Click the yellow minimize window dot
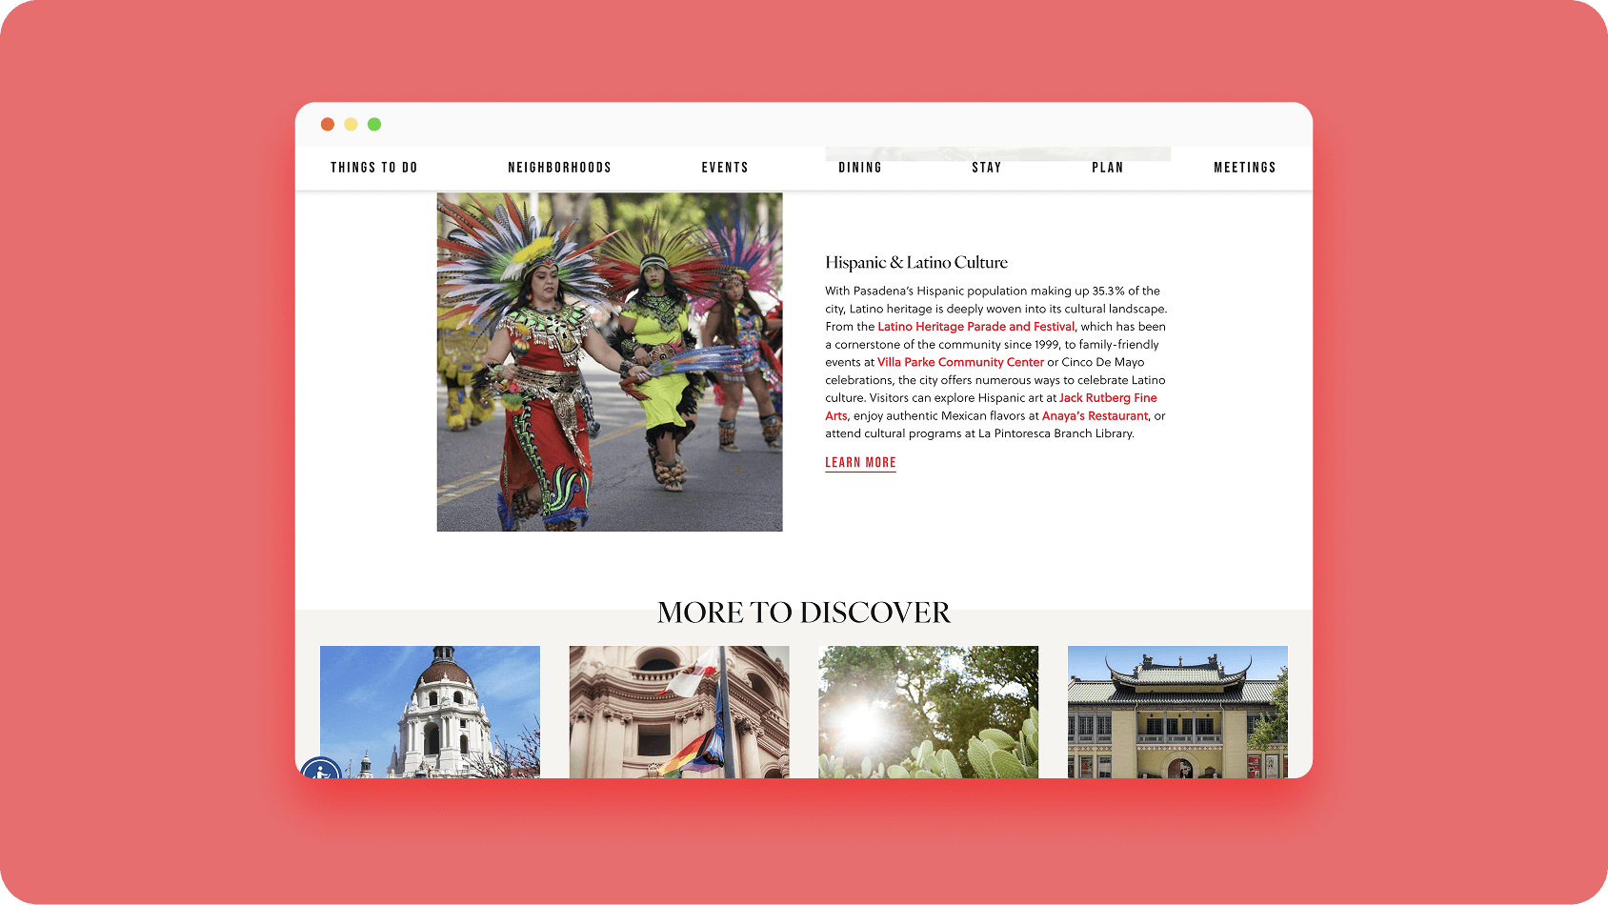This screenshot has height=905, width=1608. tap(351, 125)
